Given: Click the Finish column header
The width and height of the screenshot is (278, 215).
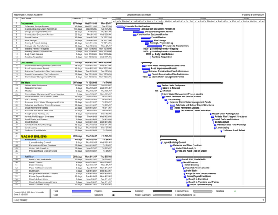Looking at the screenshot, I should coord(105,19).
